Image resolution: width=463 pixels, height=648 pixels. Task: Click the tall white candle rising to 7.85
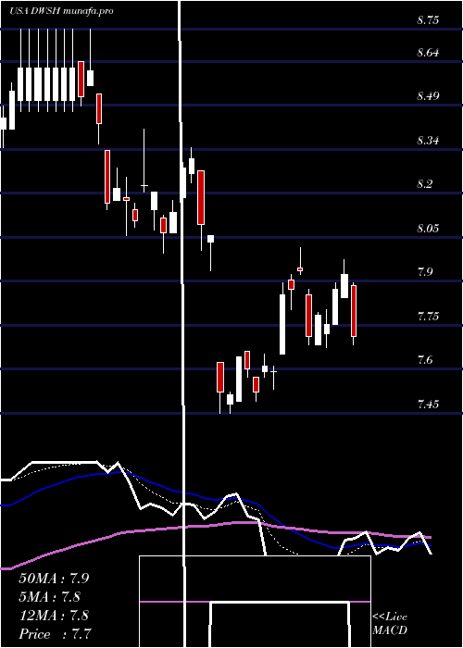(282, 324)
